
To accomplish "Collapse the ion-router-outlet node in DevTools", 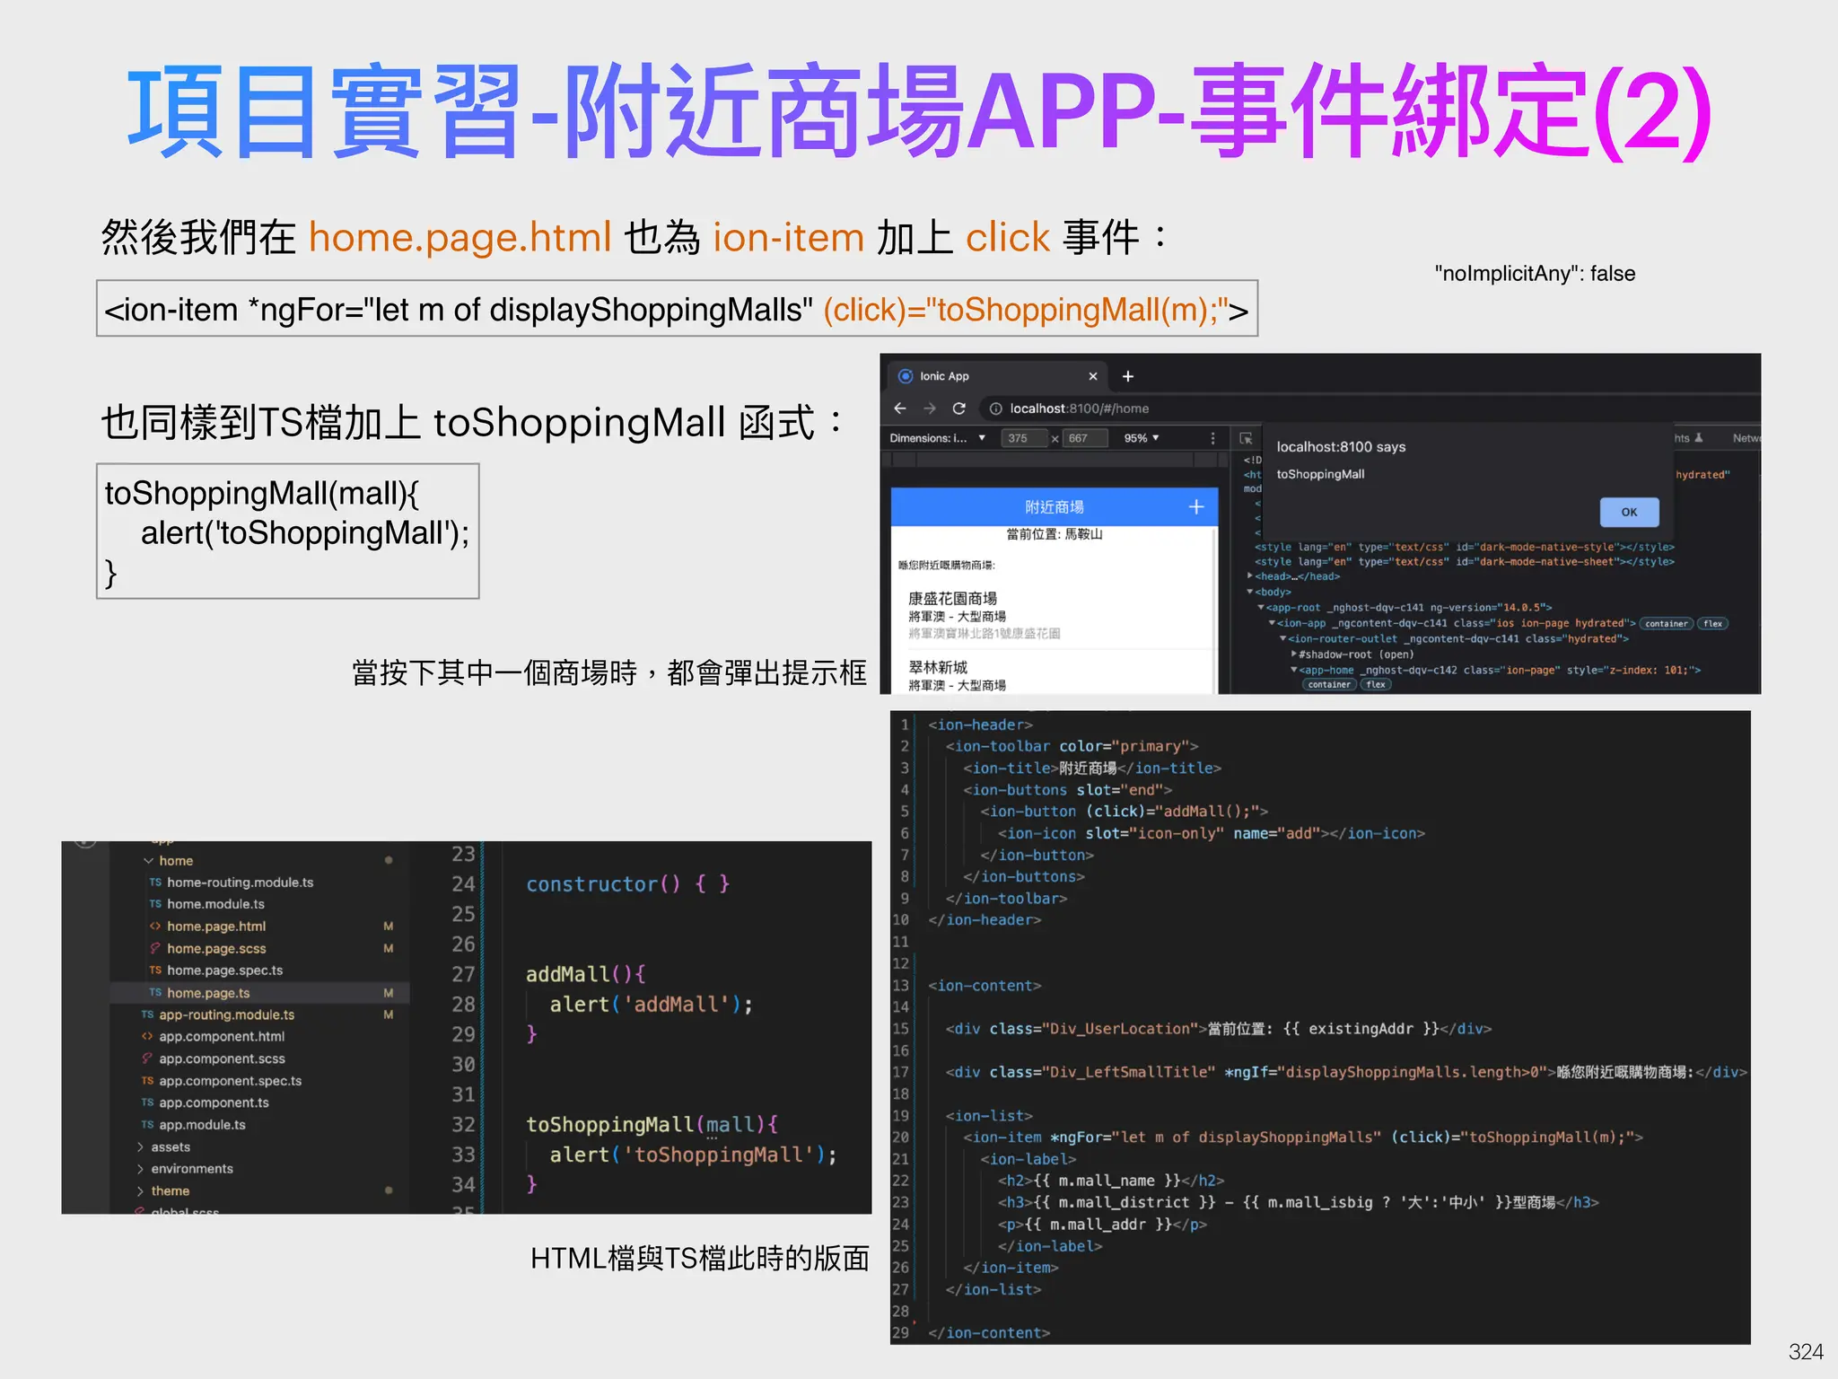I will tap(1282, 638).
